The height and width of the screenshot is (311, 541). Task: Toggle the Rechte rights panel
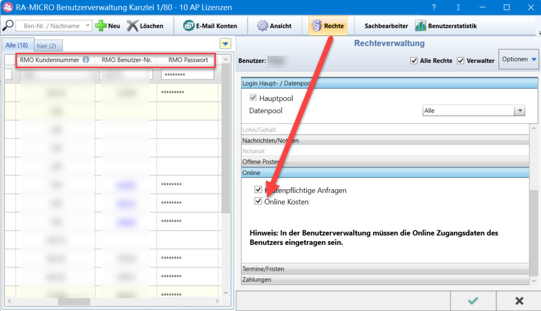click(x=328, y=26)
